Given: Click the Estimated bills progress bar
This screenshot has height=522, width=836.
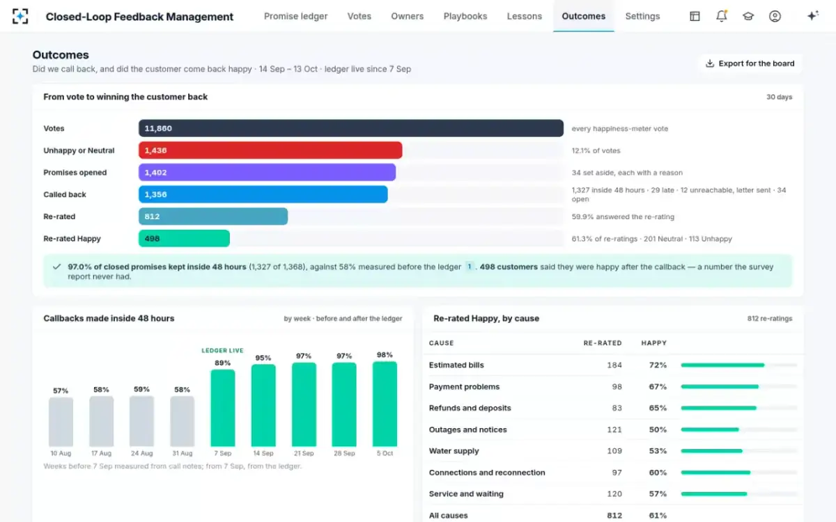Looking at the screenshot, I should click(739, 365).
